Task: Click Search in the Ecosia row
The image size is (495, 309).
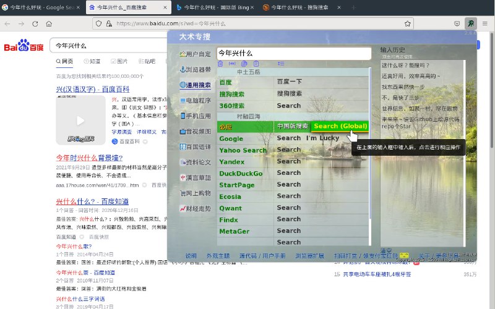Action: (288, 196)
